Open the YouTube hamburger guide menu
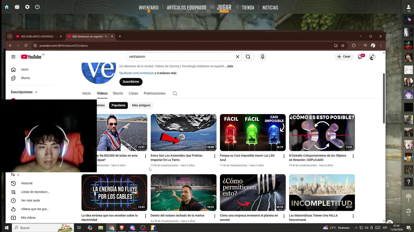This screenshot has width=414, height=232. (13, 57)
